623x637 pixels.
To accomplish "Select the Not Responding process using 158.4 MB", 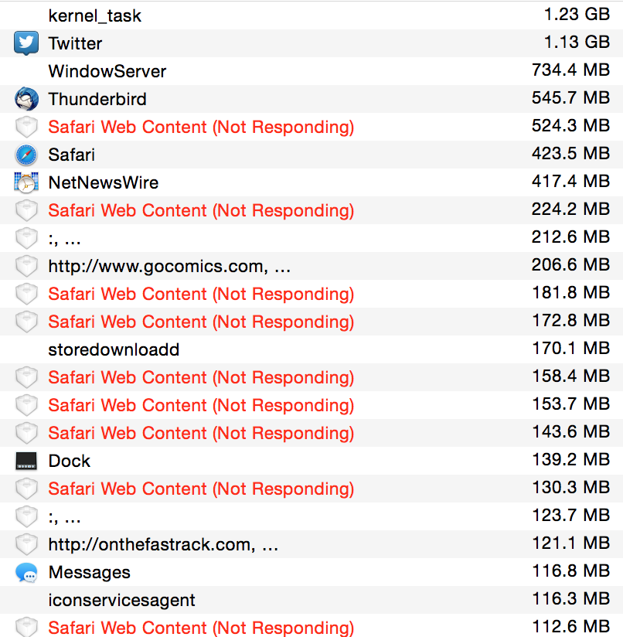I will click(x=201, y=378).
